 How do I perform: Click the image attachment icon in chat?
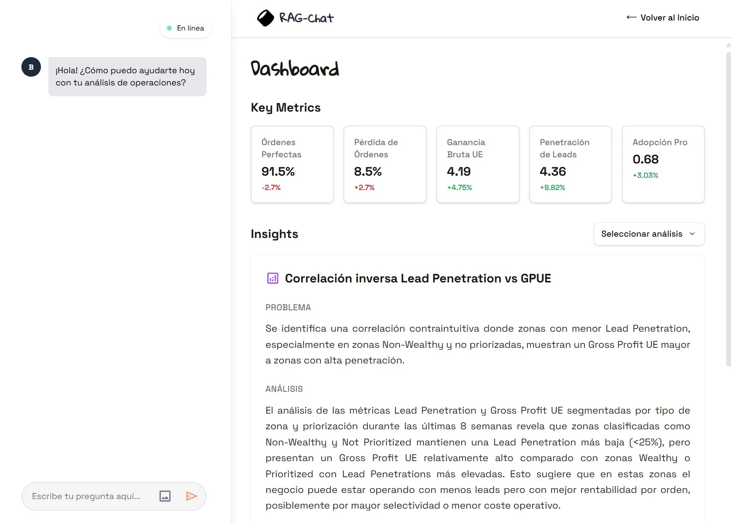click(x=165, y=496)
